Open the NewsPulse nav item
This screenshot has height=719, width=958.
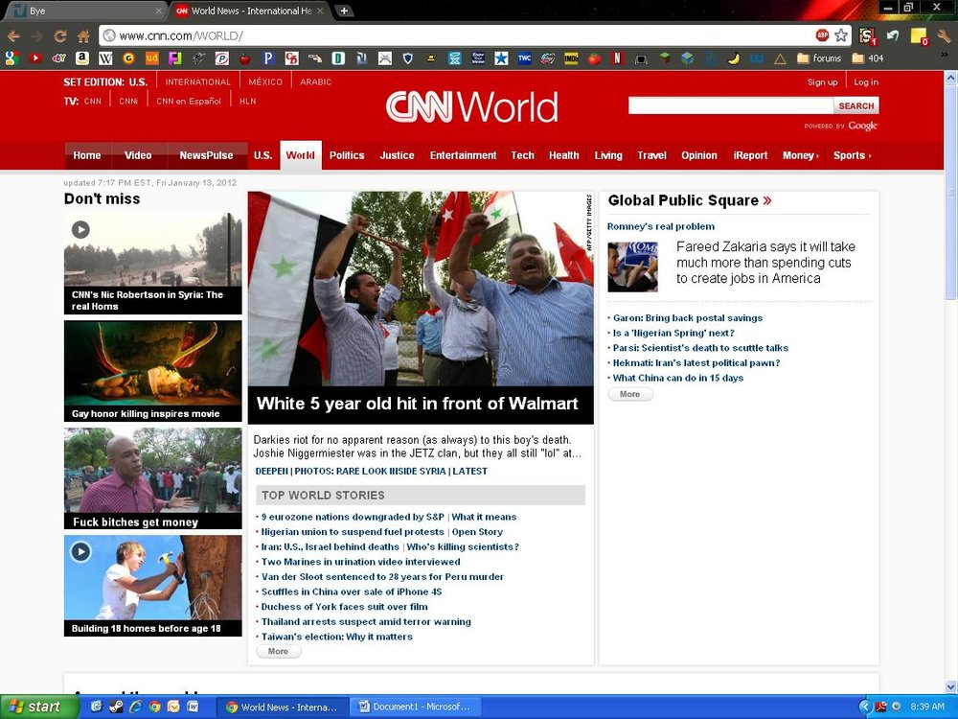click(206, 155)
